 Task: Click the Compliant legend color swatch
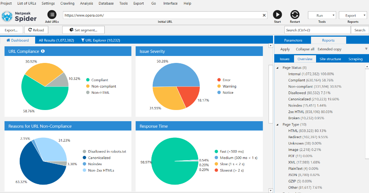pyautogui.click(x=88, y=80)
